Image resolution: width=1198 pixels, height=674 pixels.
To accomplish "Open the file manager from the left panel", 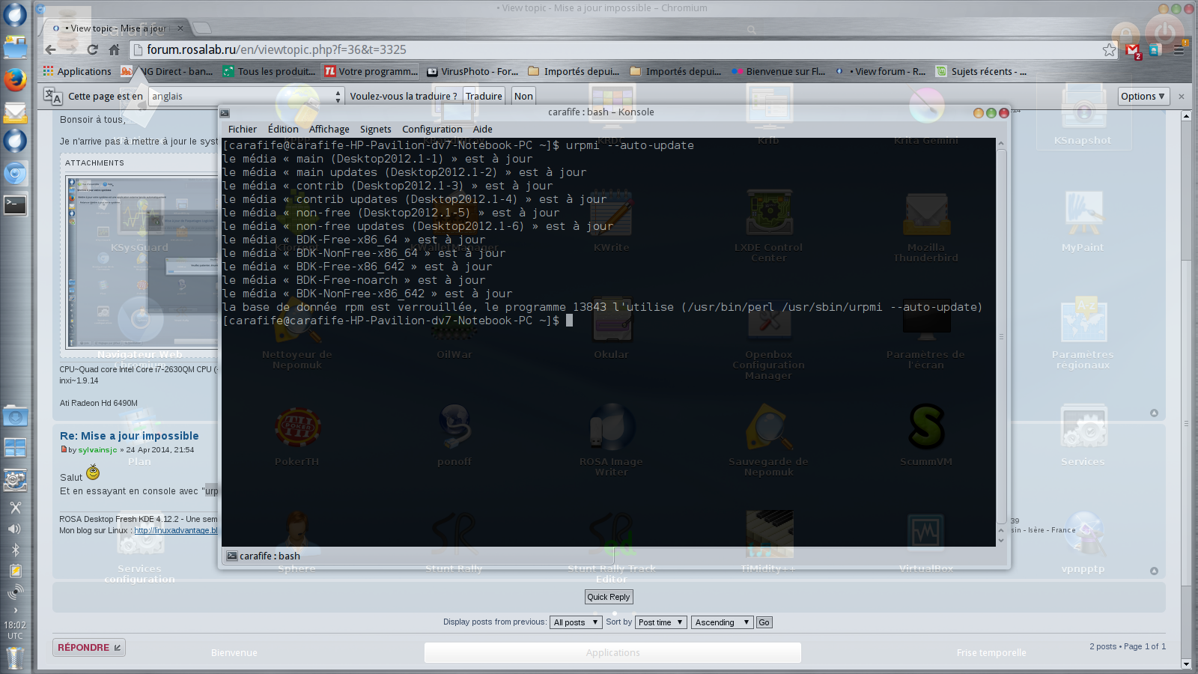I will tap(15, 47).
